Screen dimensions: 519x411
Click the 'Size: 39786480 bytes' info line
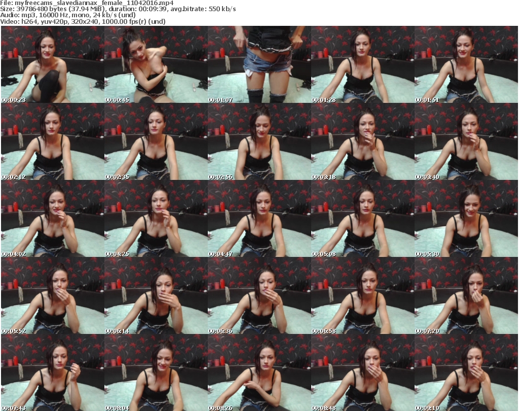point(118,9)
